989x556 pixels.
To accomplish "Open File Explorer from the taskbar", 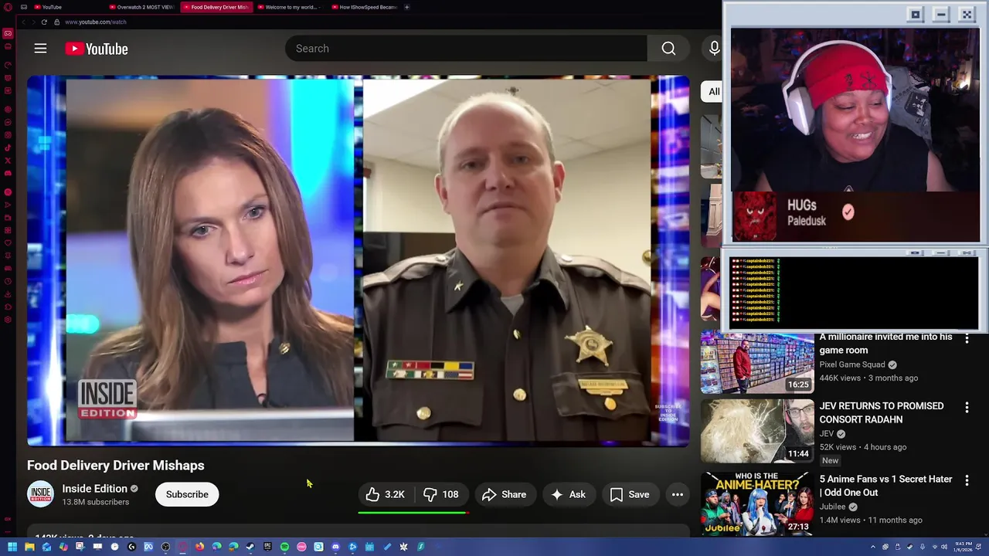I will [x=29, y=547].
